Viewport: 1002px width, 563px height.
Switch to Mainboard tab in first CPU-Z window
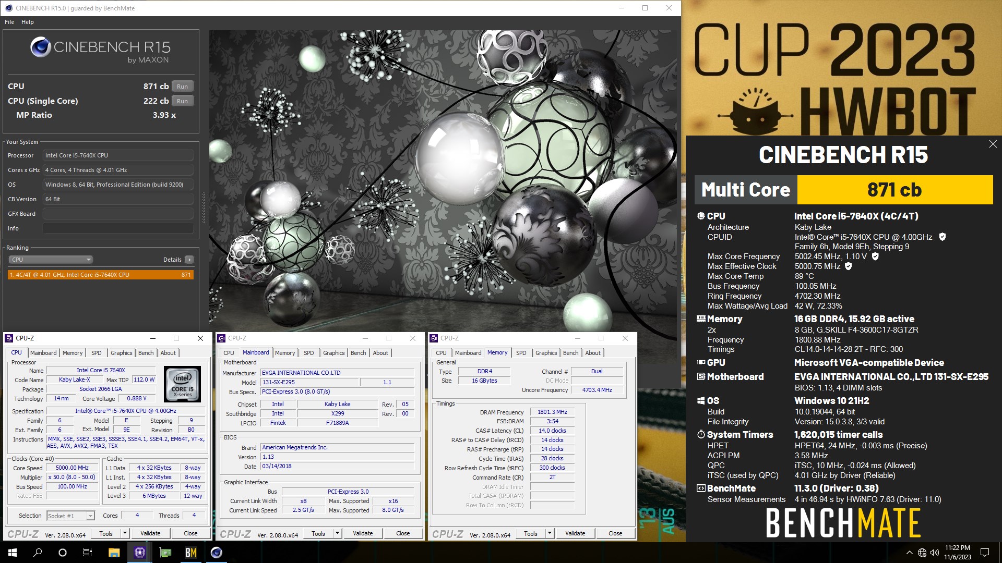[43, 353]
